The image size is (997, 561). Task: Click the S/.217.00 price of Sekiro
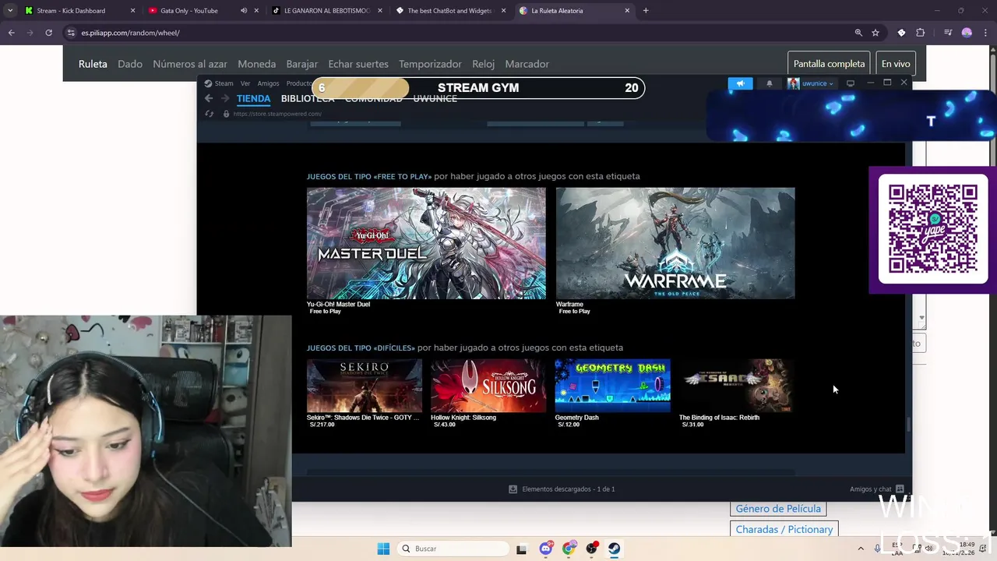click(322, 425)
